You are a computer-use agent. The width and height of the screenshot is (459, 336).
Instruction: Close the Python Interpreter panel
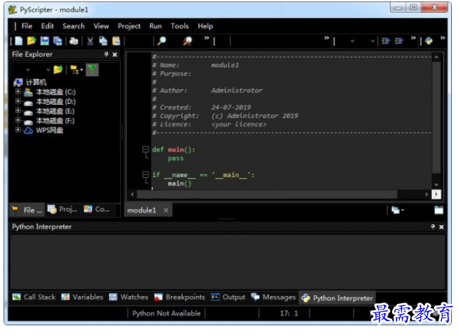click(x=441, y=227)
